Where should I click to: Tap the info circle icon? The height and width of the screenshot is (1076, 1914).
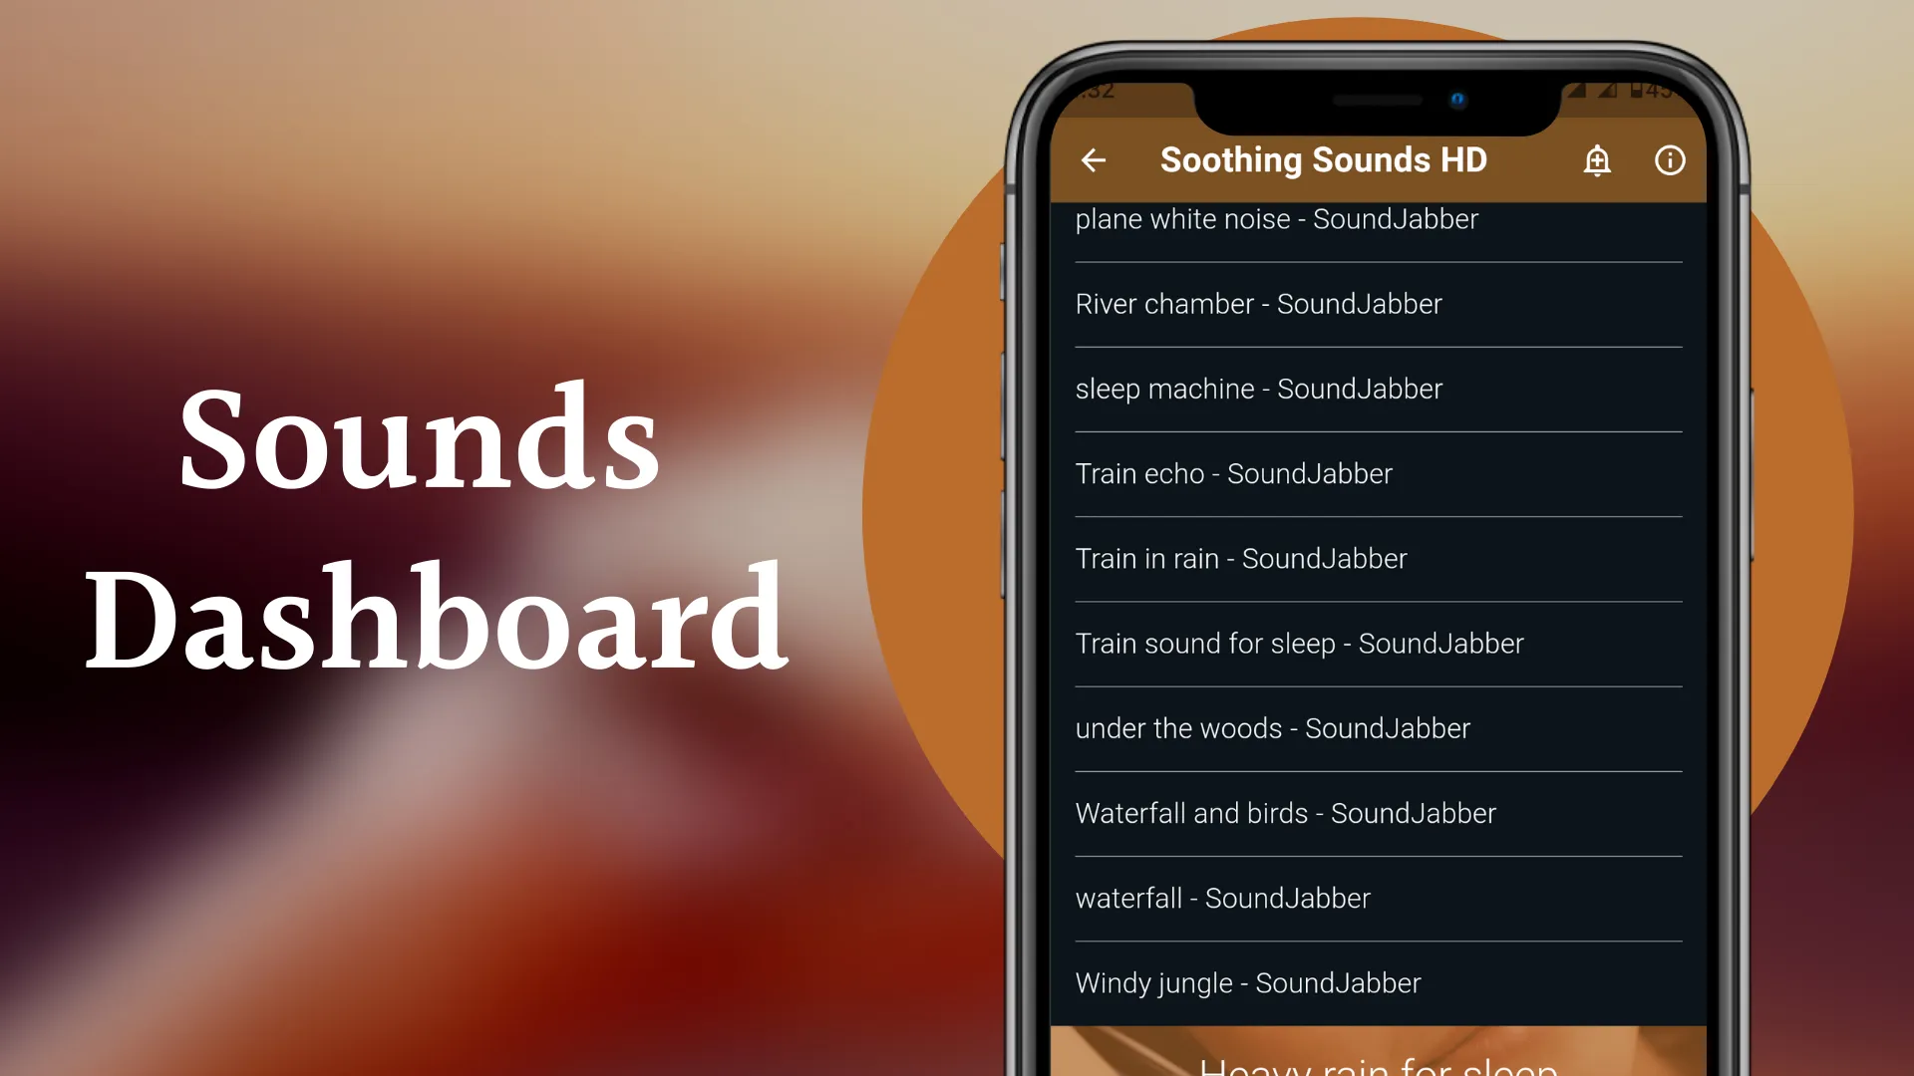coord(1670,160)
